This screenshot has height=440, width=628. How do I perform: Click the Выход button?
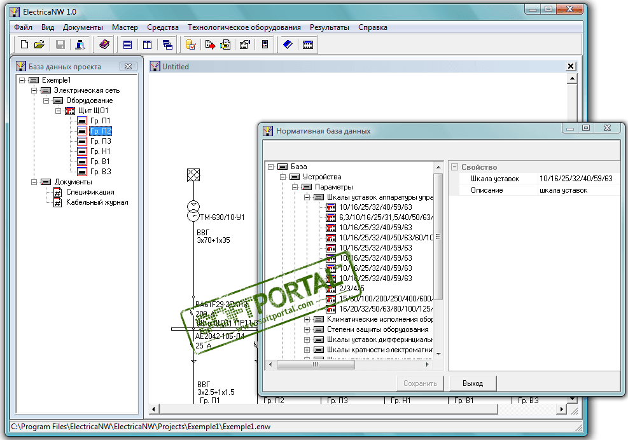click(473, 383)
